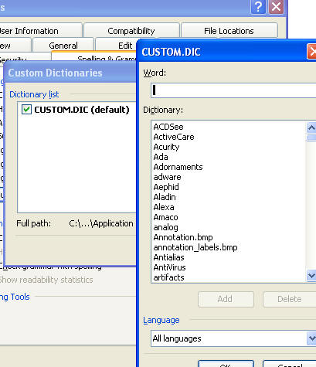Select the word Ada

161,157
